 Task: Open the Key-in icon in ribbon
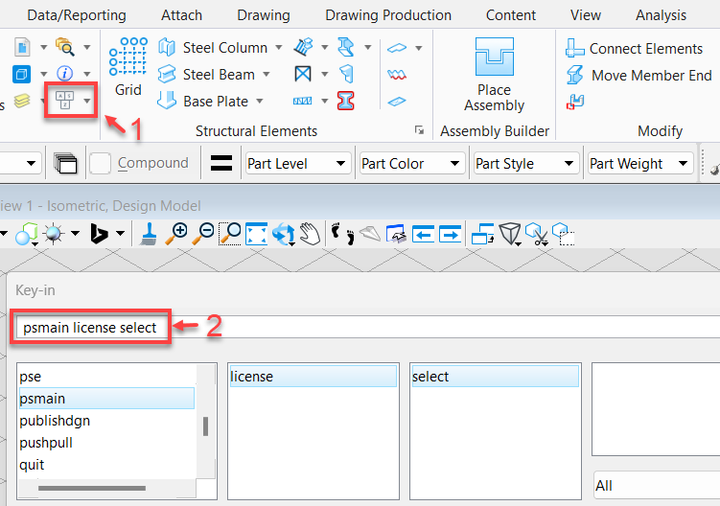65,100
